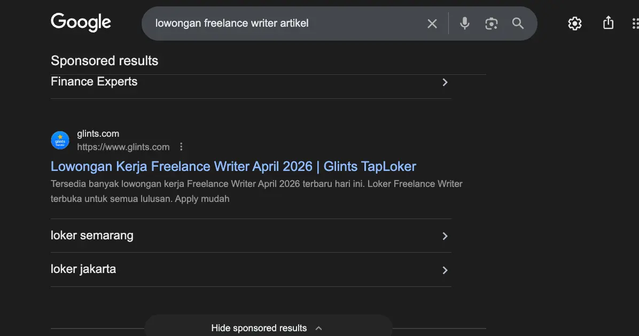This screenshot has width=639, height=336.
Task: Expand the loker semarang chevron
Action: (x=445, y=236)
